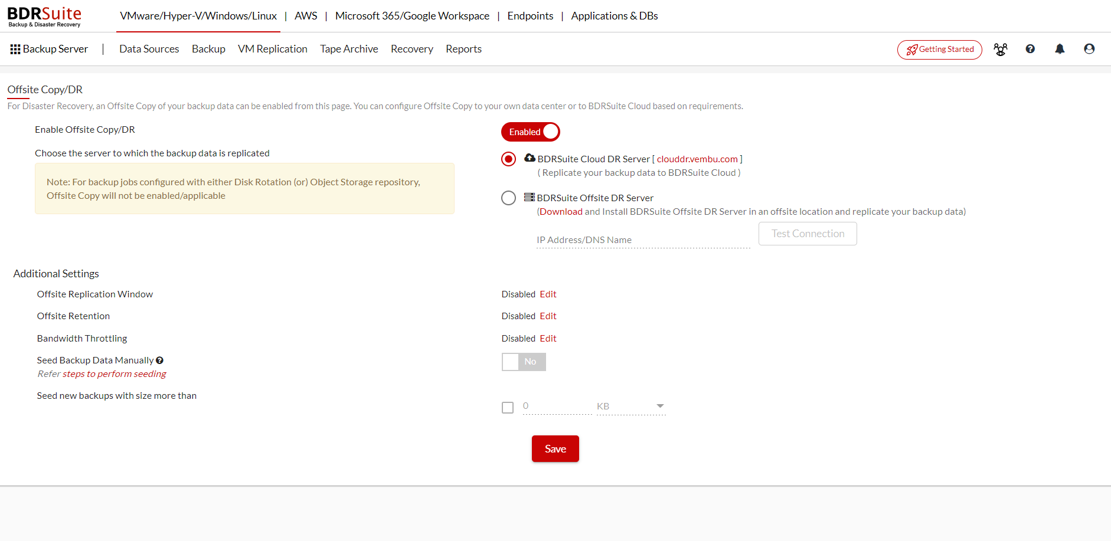Edit the Bandwidth Throttling setting
Viewport: 1111px width, 541px height.
click(548, 339)
